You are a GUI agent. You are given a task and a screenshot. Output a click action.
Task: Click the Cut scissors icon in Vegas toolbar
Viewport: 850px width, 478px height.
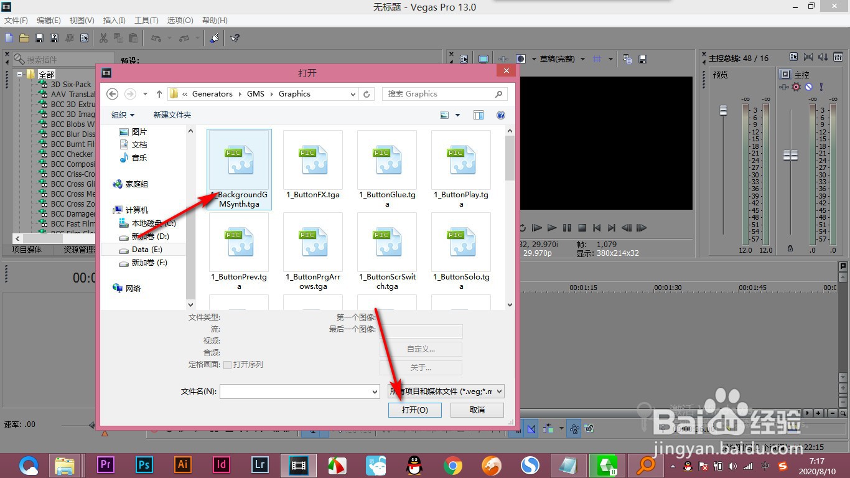[x=103, y=38]
